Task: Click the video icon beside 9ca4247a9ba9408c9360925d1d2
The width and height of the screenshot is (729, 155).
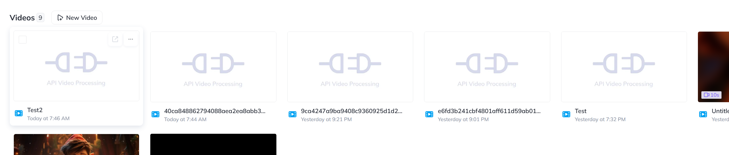Action: tap(293, 114)
